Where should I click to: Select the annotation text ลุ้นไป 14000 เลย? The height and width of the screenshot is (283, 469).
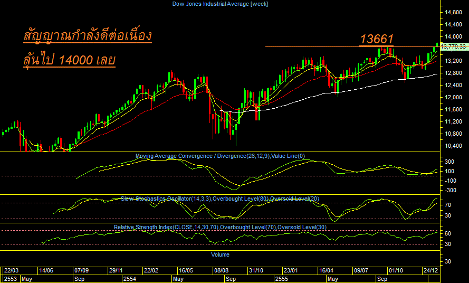(69, 60)
